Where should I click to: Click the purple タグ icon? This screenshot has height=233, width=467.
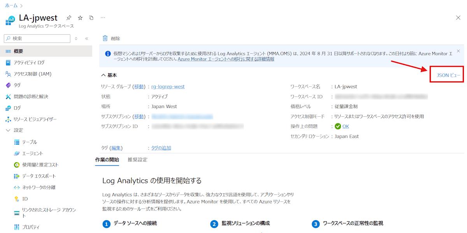click(x=8, y=85)
